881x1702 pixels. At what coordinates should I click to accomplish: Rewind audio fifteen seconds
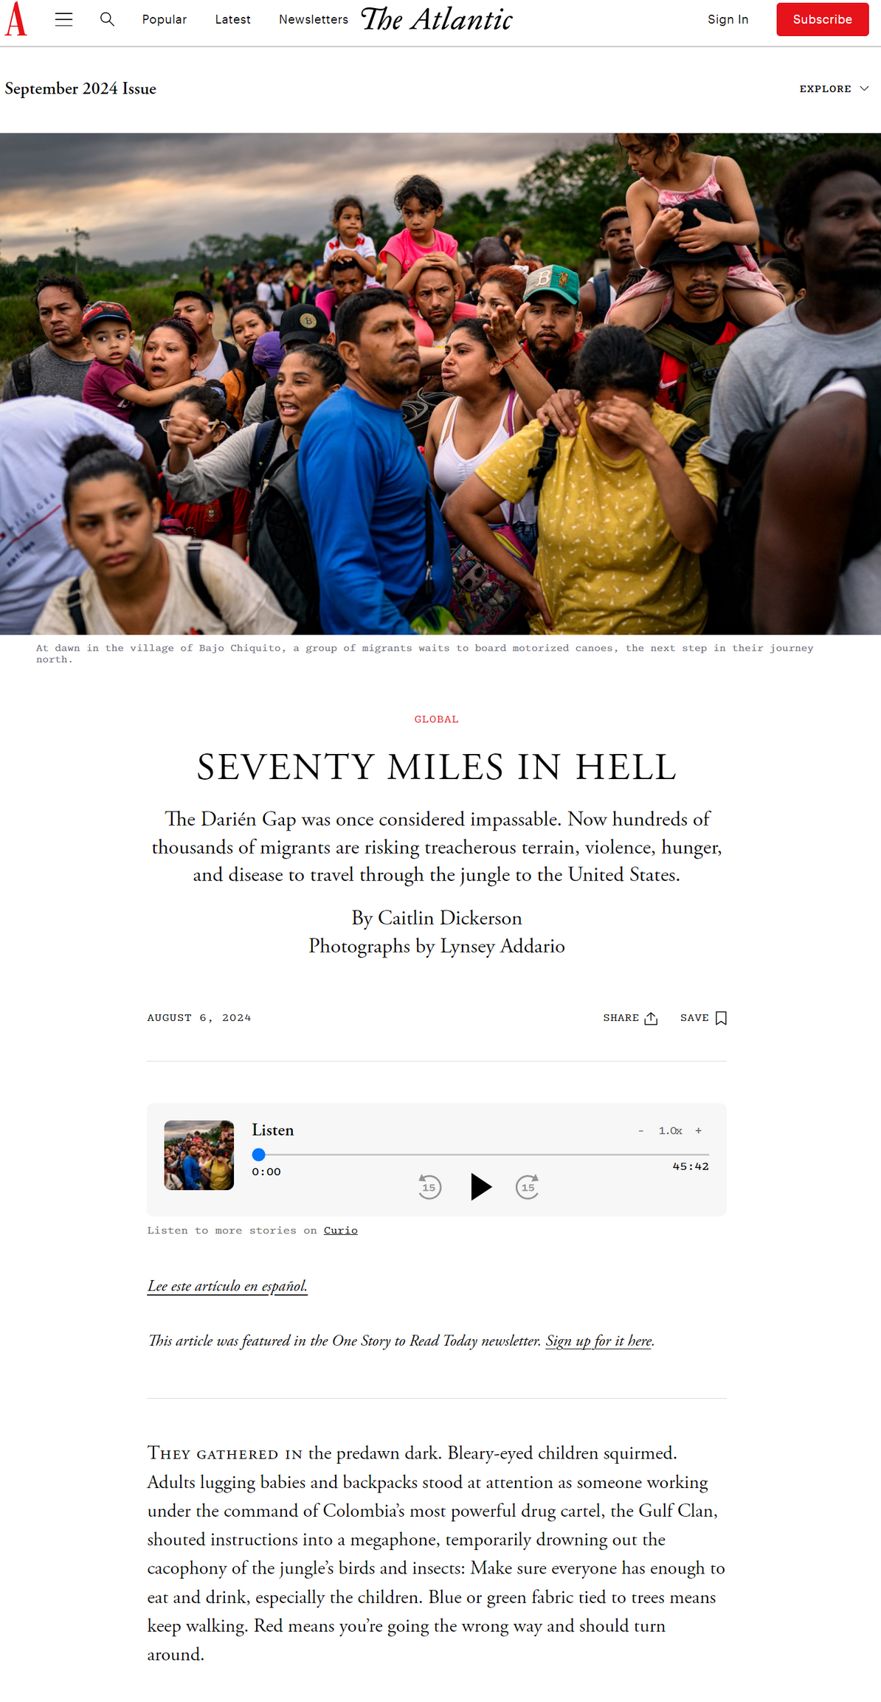coord(429,1187)
